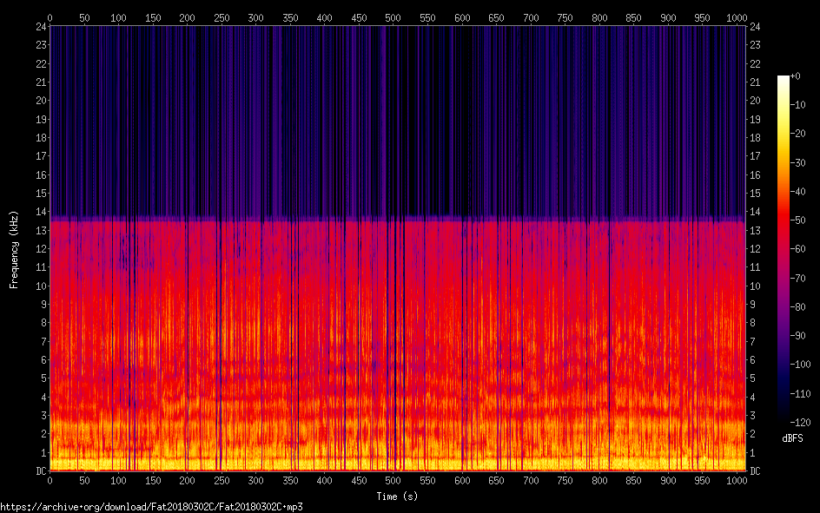Select the "-110" color scale label
Viewport: 820px width, 513px height.
800,394
